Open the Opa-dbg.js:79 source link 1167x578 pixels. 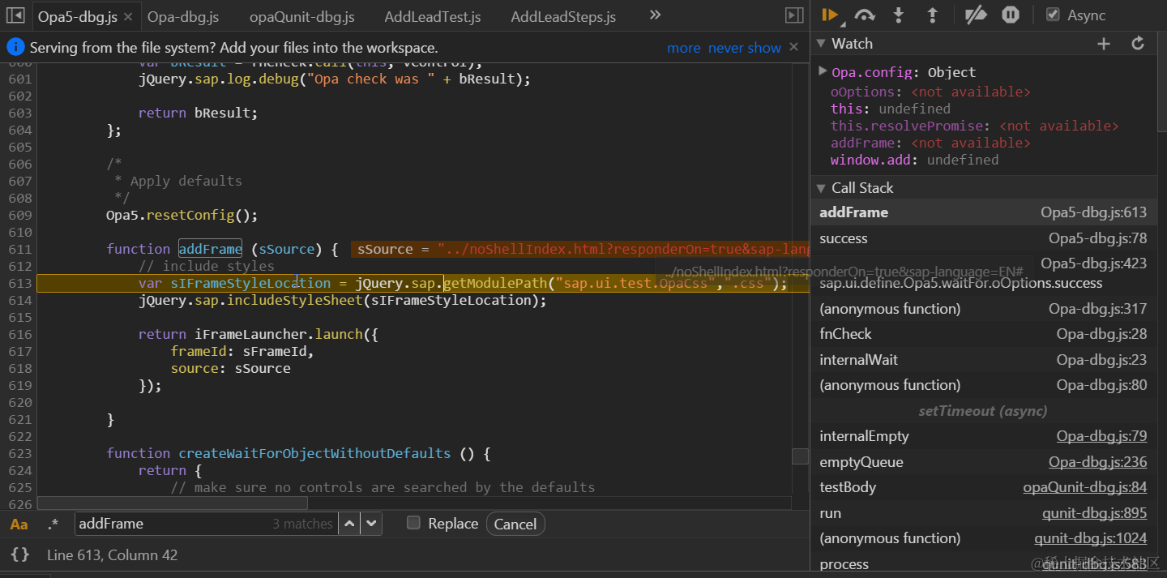[x=1101, y=436]
